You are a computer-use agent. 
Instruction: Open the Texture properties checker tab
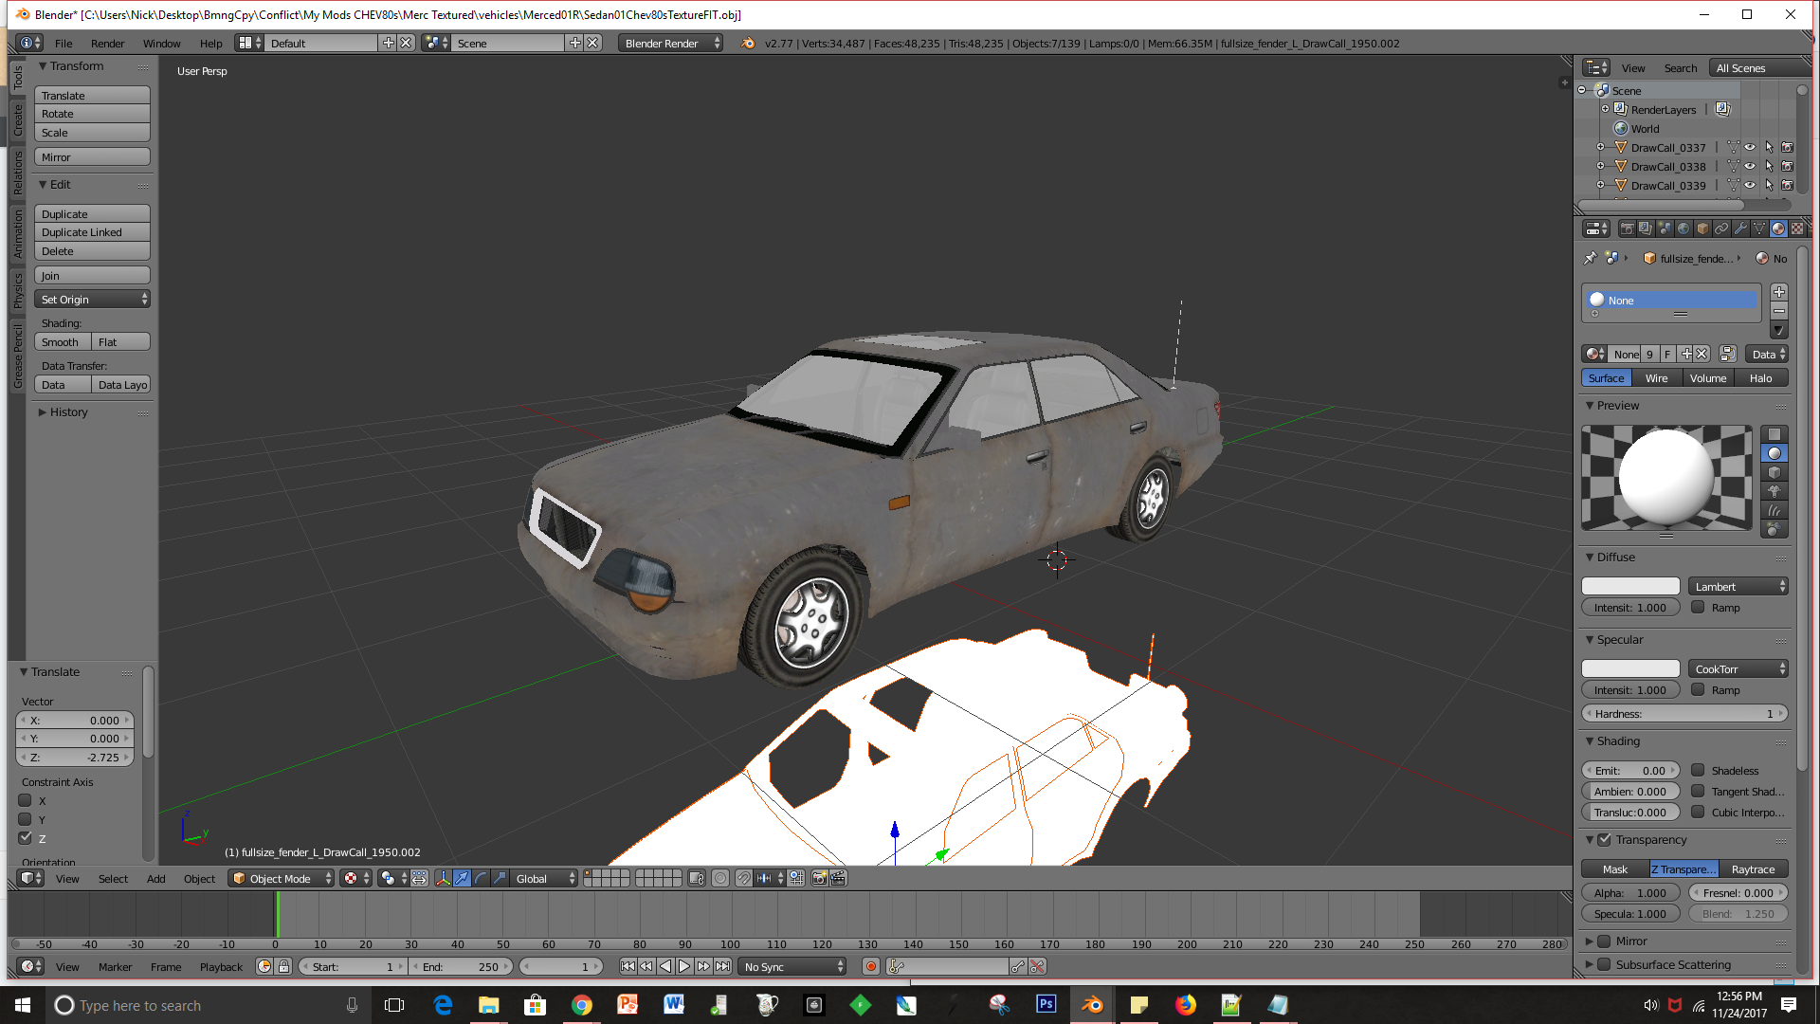click(1797, 229)
